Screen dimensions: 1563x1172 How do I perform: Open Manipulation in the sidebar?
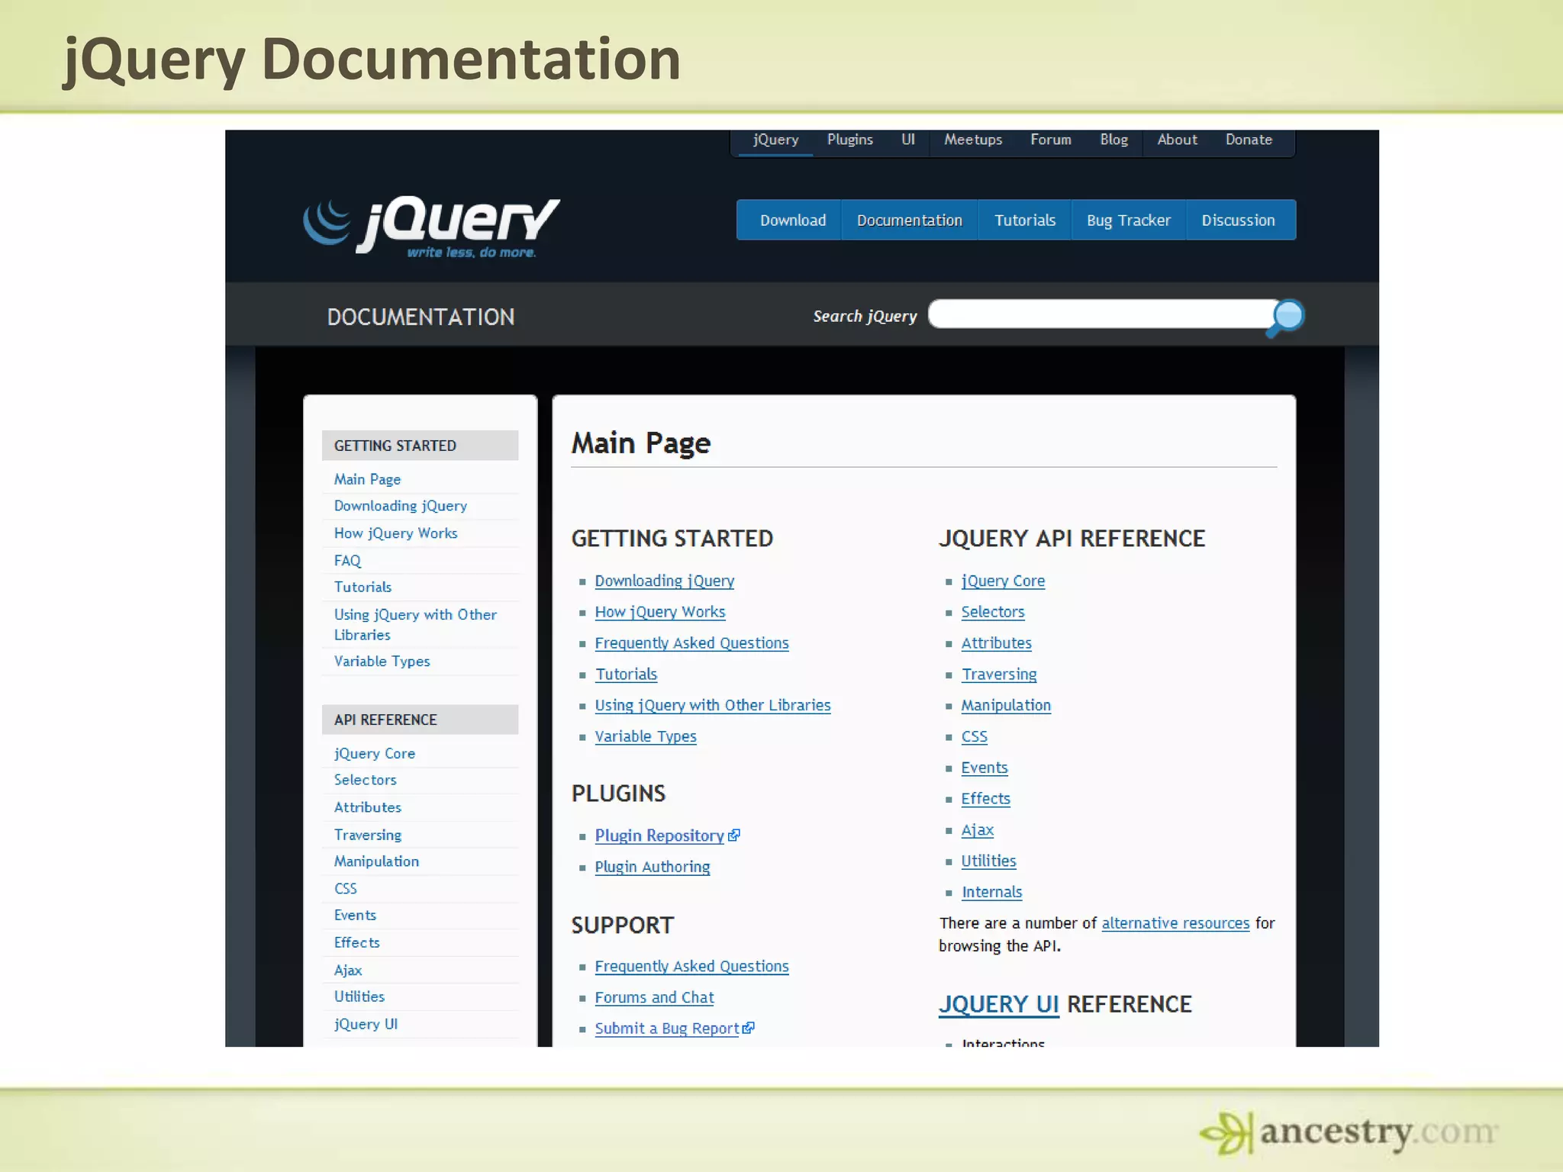[376, 861]
